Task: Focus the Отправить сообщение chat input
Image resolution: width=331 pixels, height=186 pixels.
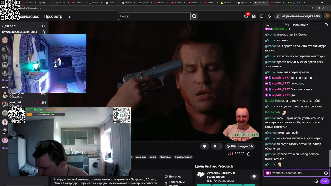Action: click(x=296, y=173)
